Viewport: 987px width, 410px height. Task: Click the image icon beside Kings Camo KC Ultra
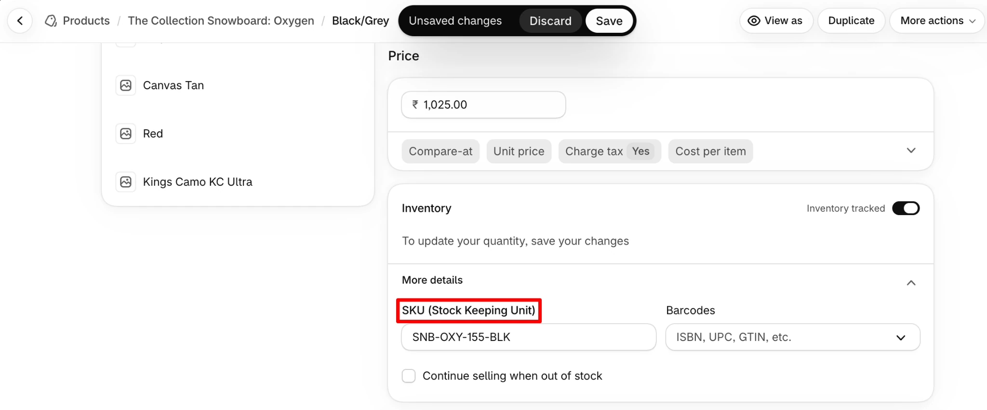(x=126, y=182)
